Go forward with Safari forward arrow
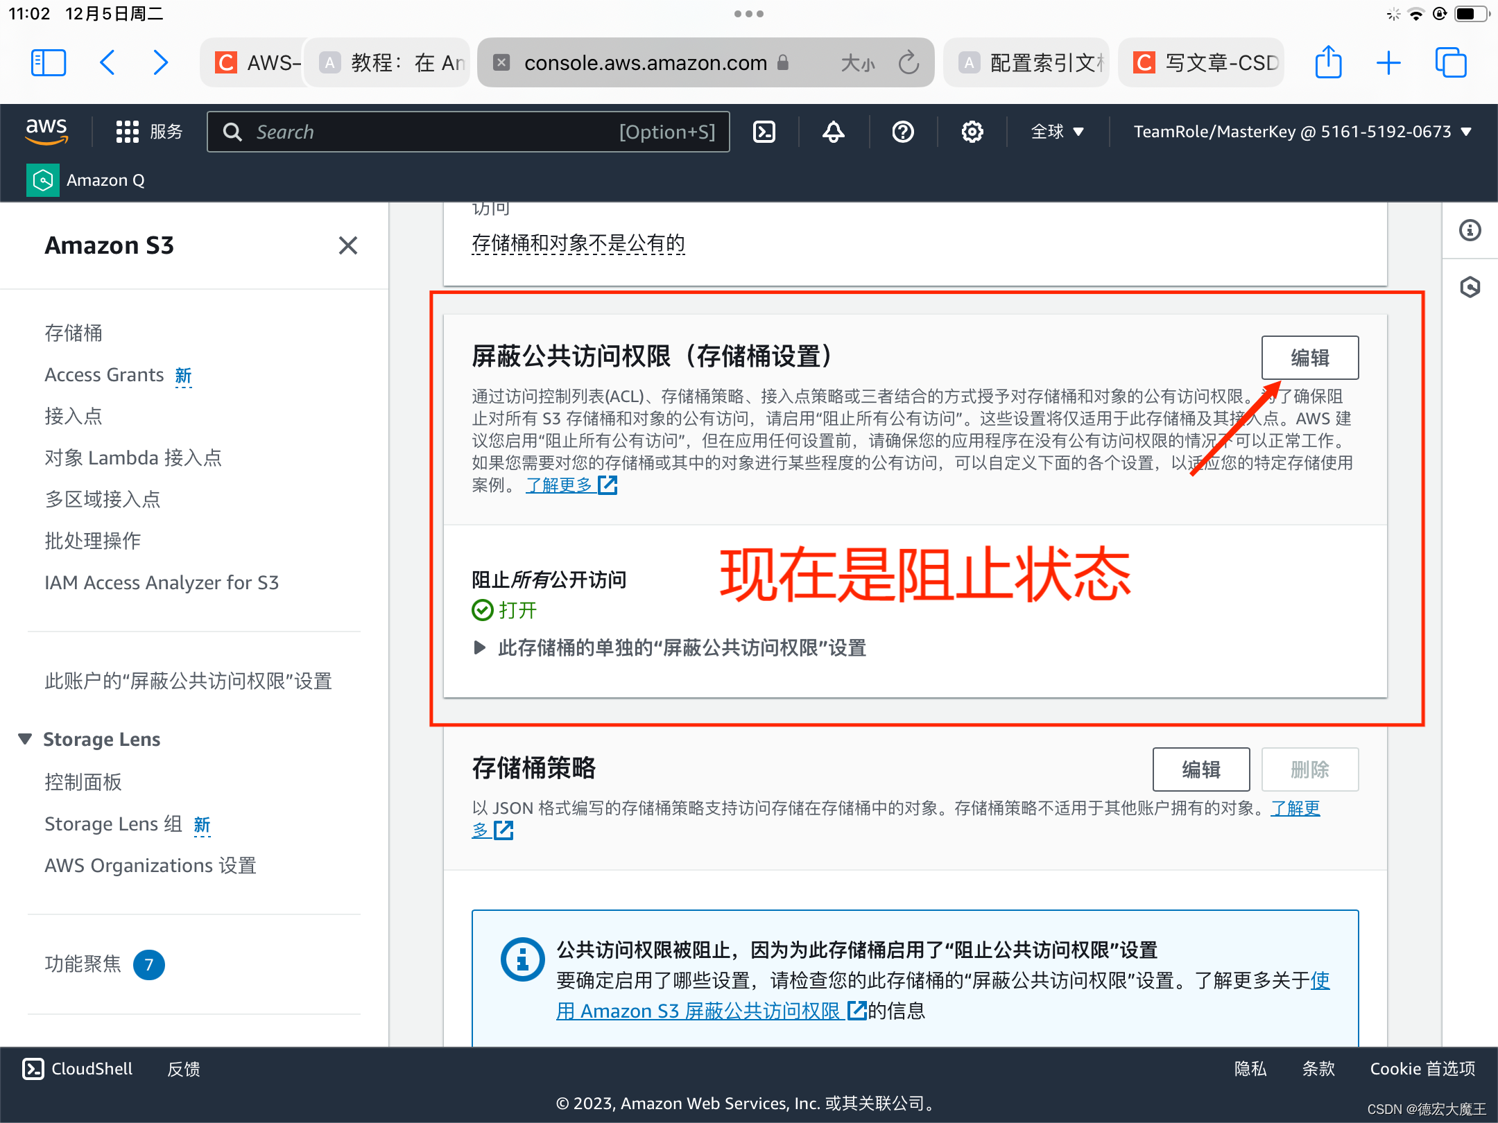This screenshot has width=1498, height=1123. 160,63
